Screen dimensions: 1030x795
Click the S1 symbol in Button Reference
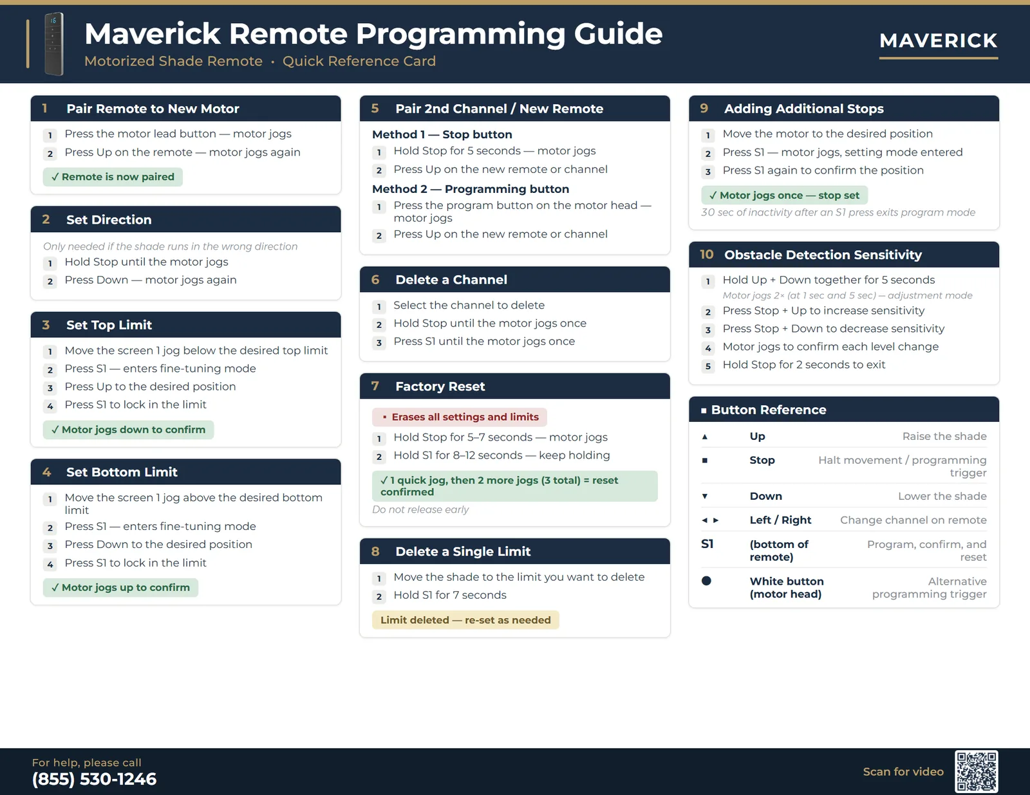coord(707,544)
